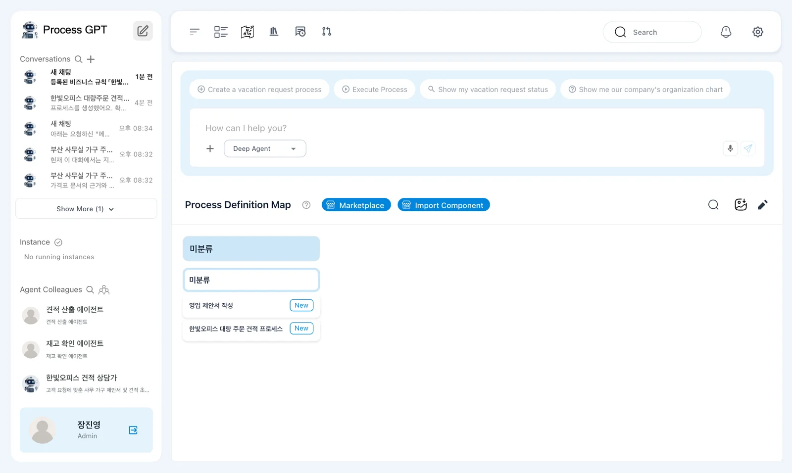Expand Show More (1) conversations
This screenshot has width=792, height=473.
tap(86, 209)
